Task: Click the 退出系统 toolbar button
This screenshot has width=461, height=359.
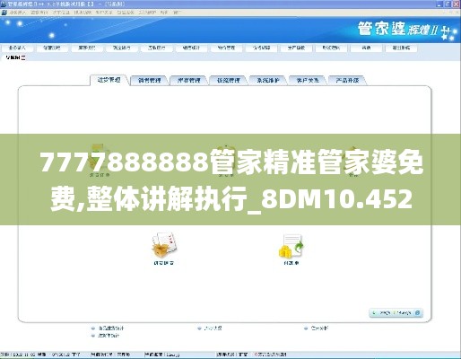Action: tap(401, 48)
